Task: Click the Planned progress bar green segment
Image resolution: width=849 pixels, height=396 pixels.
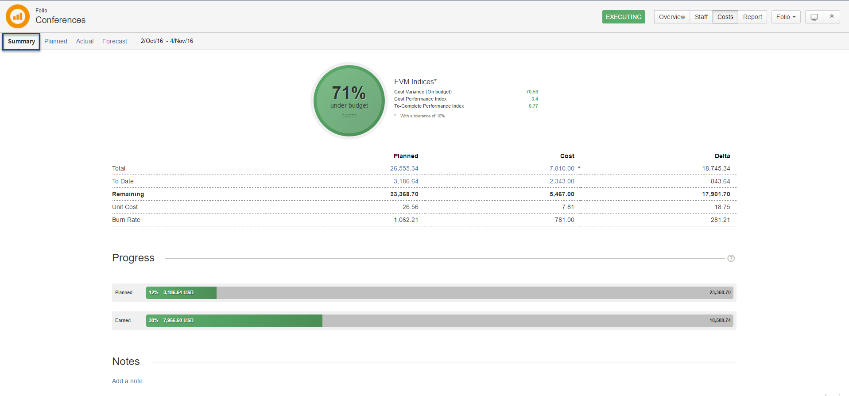Action: point(181,293)
